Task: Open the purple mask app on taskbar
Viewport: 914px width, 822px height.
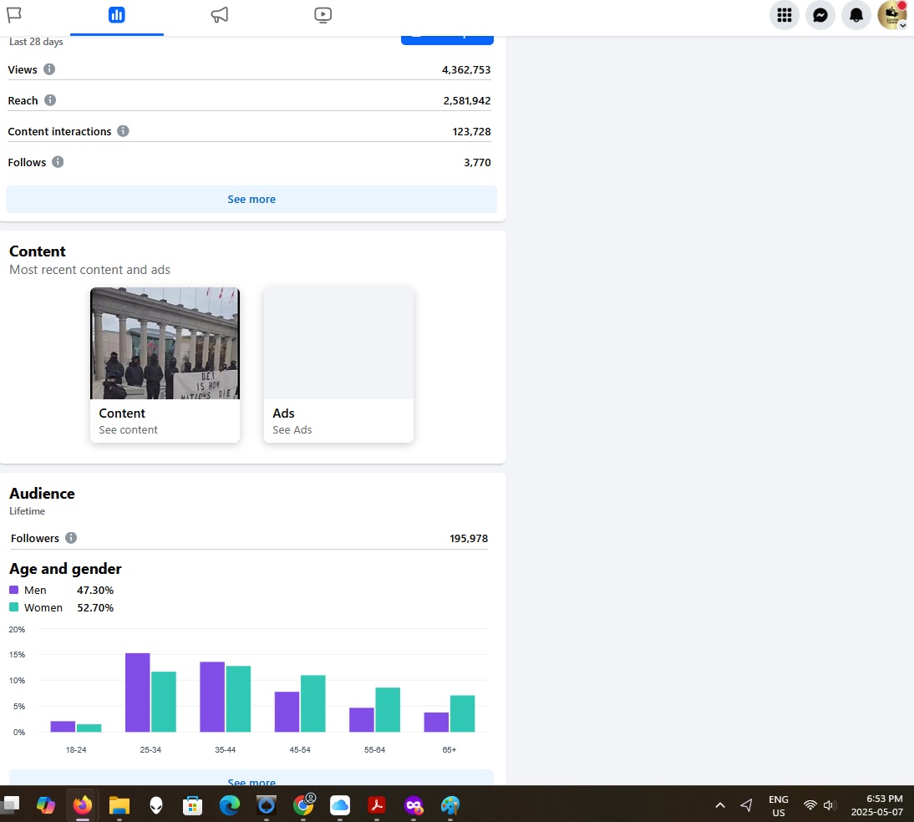Action: coord(414,805)
